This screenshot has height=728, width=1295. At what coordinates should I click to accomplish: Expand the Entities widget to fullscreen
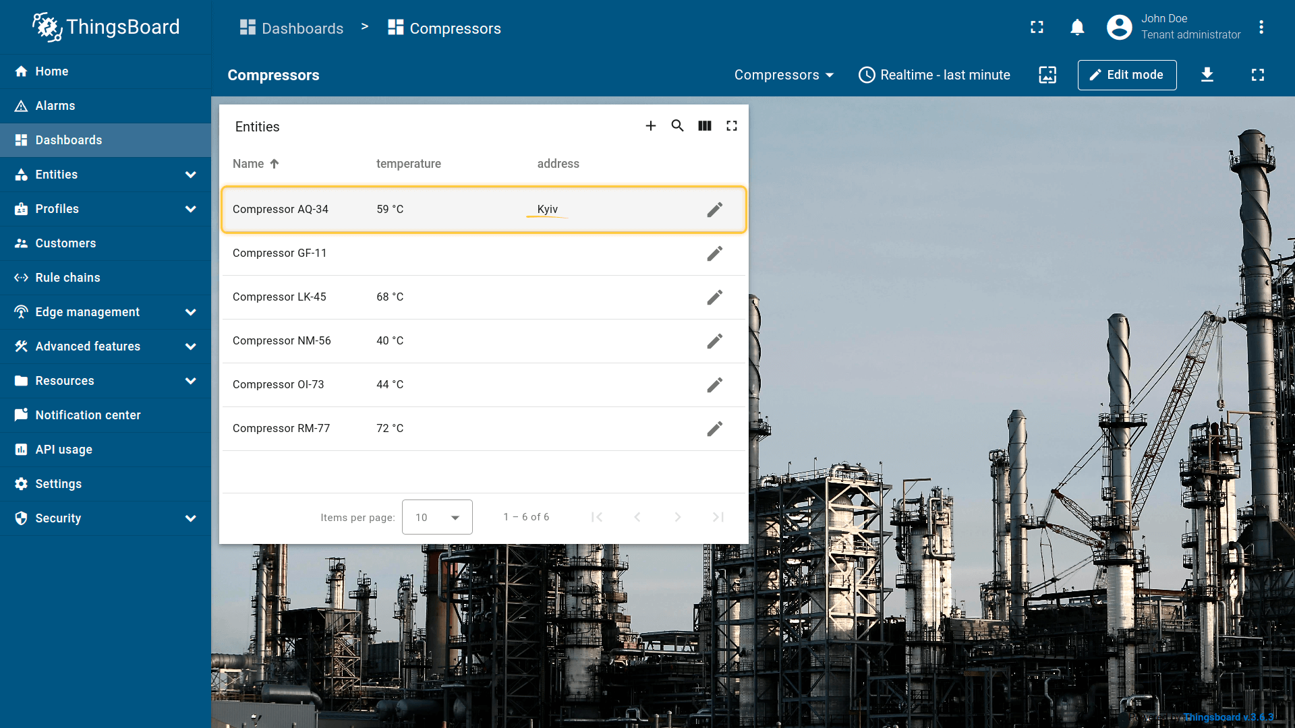pyautogui.click(x=731, y=126)
